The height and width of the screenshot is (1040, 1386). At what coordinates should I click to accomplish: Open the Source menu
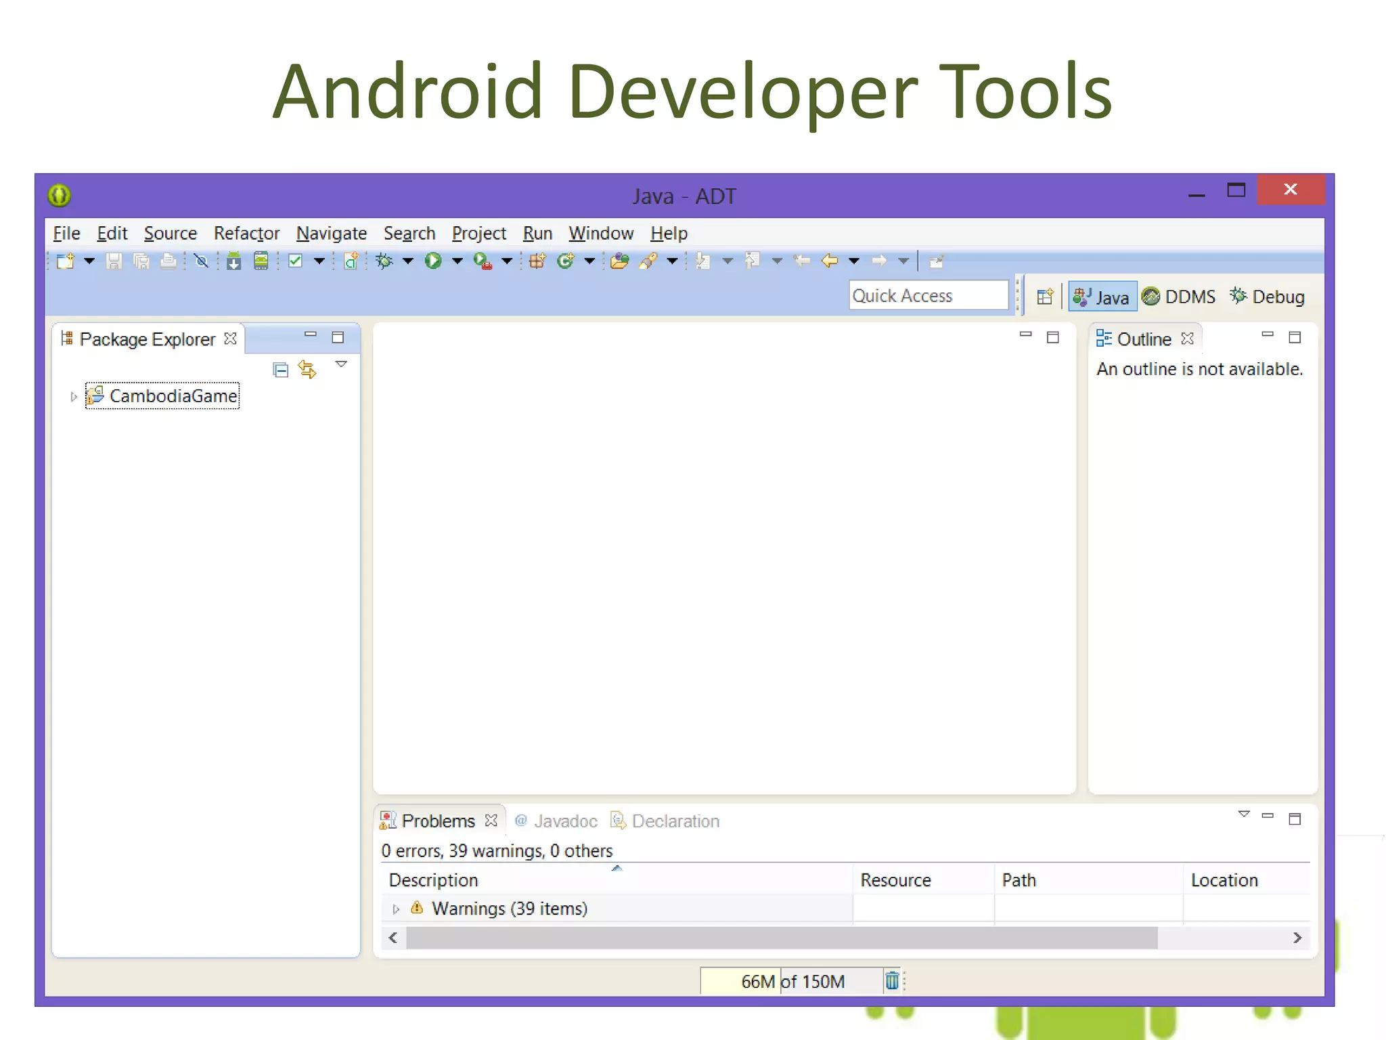170,233
